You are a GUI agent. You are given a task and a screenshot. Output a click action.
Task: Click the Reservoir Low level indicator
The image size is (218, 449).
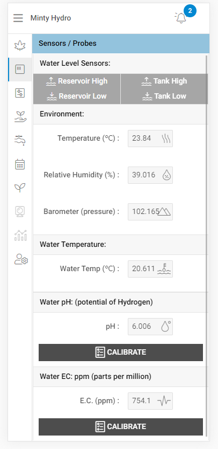point(77,96)
